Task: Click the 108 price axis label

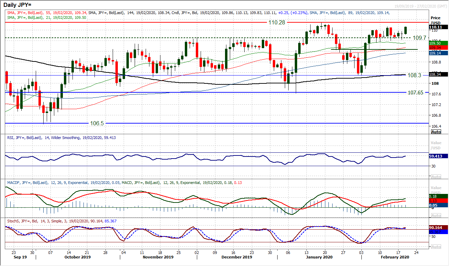Action: pyautogui.click(x=435, y=83)
